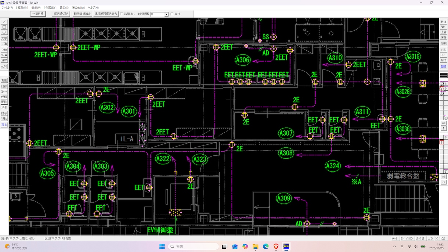Open the 編集(E) menu

coord(23,7)
